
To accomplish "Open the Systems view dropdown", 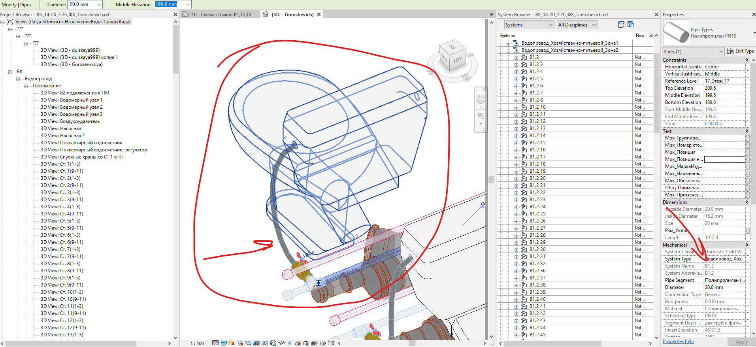I will 529,25.
